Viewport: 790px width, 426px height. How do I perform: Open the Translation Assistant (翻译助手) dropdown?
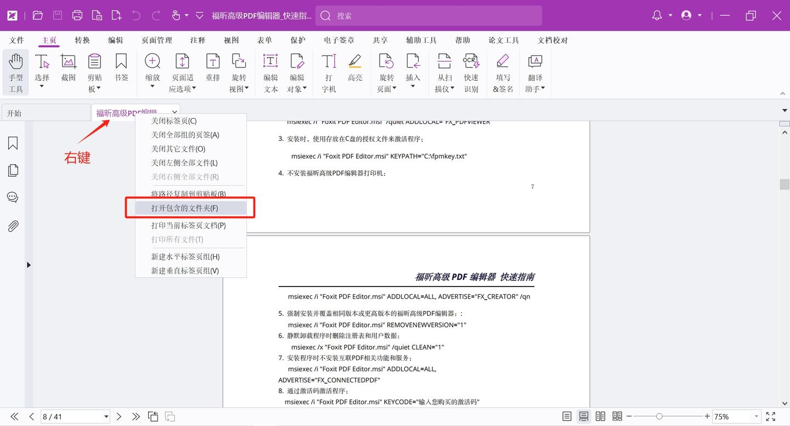coord(543,89)
